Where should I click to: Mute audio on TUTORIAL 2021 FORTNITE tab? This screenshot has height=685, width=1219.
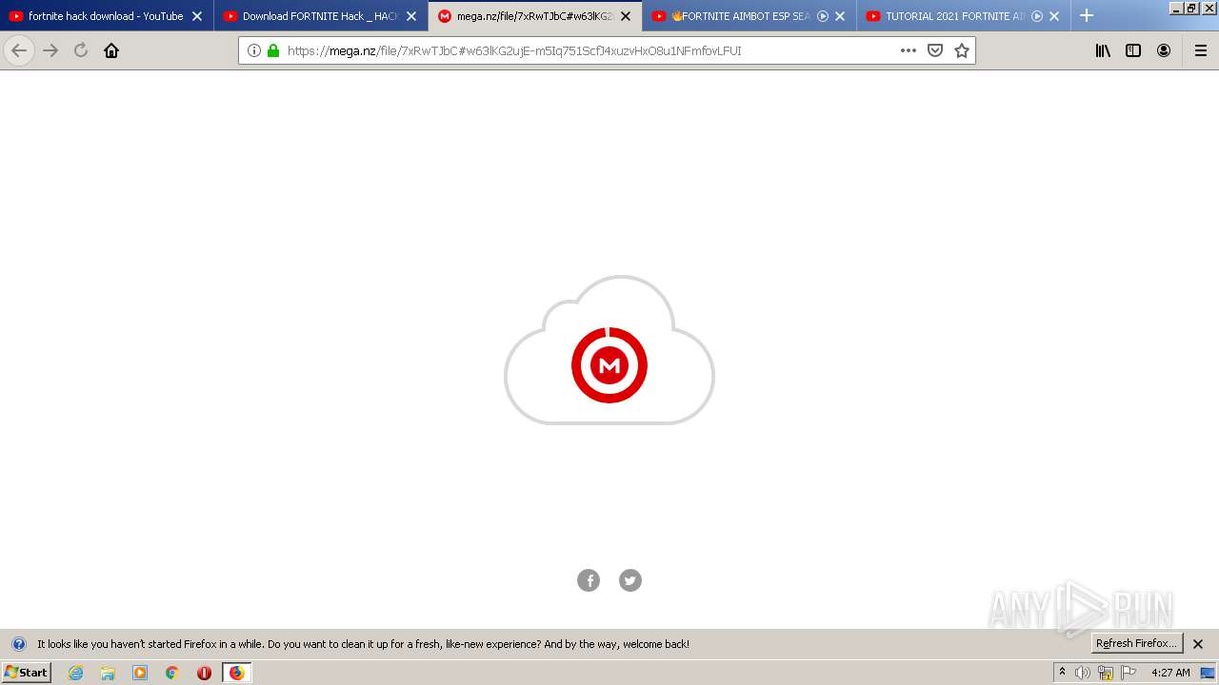point(1037,16)
